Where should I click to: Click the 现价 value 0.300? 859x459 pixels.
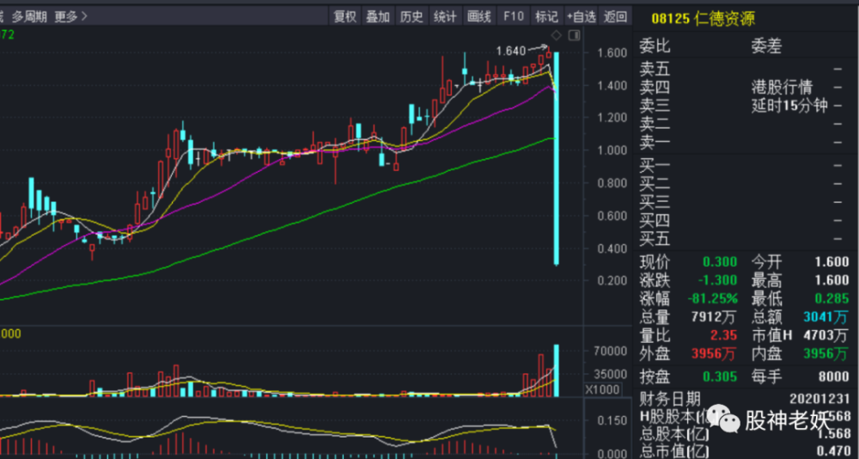coord(720,262)
